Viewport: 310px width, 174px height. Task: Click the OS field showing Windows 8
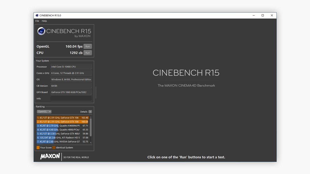(x=71, y=80)
